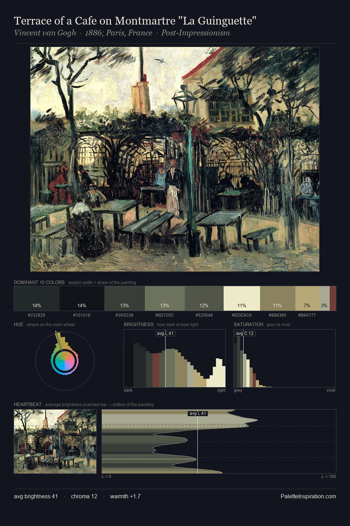Click the "1886; Paris, France" date text
The image size is (350, 526).
119,33
